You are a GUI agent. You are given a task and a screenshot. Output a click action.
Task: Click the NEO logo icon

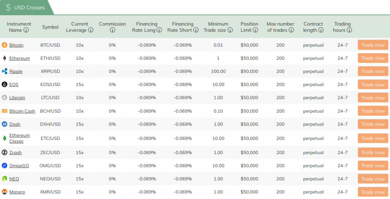(x=5, y=179)
